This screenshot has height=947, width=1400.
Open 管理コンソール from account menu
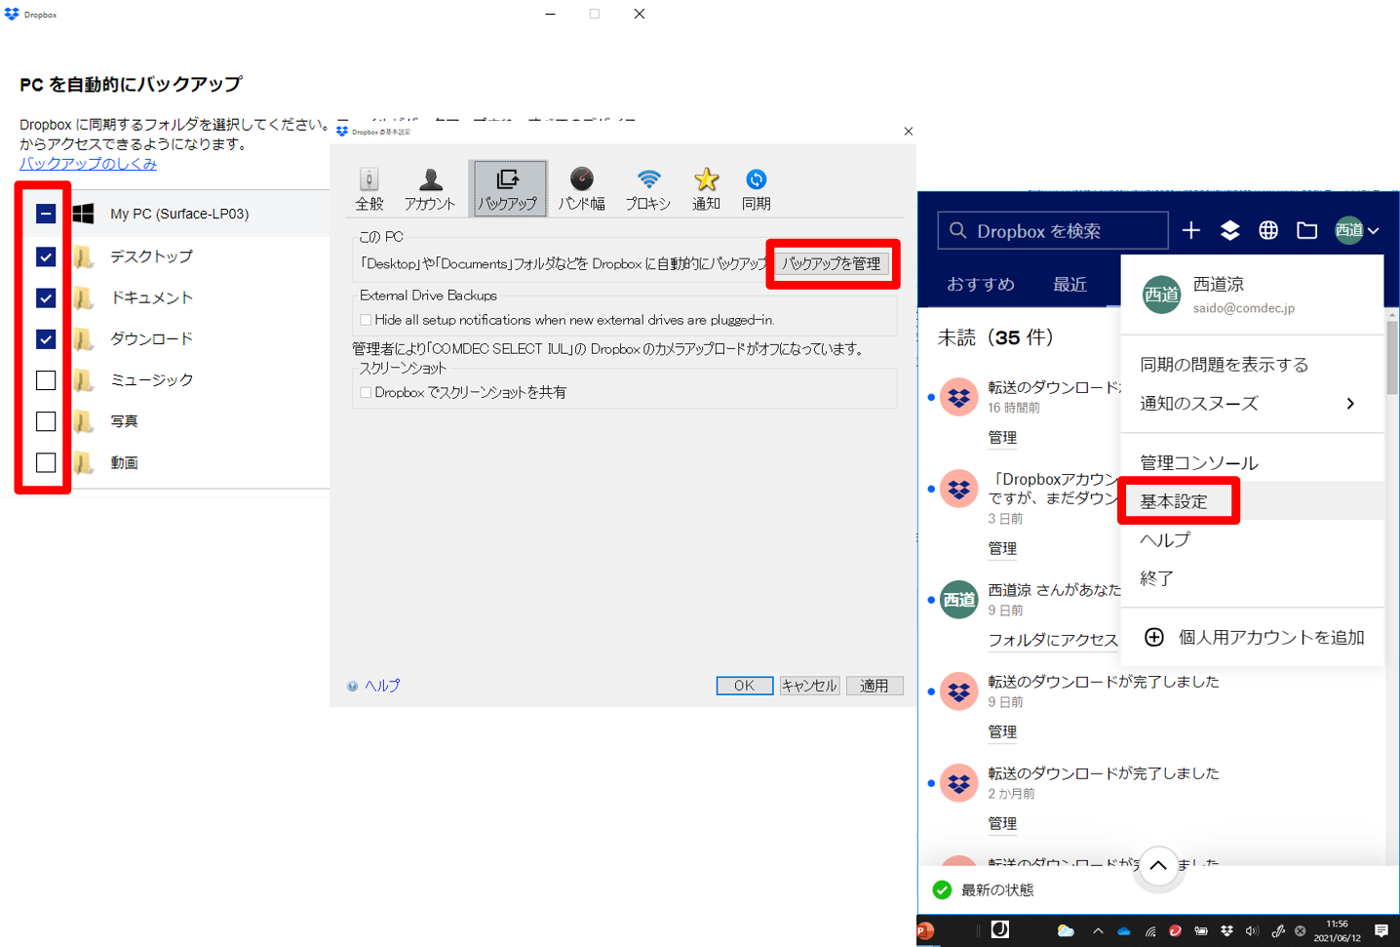pyautogui.click(x=1253, y=462)
